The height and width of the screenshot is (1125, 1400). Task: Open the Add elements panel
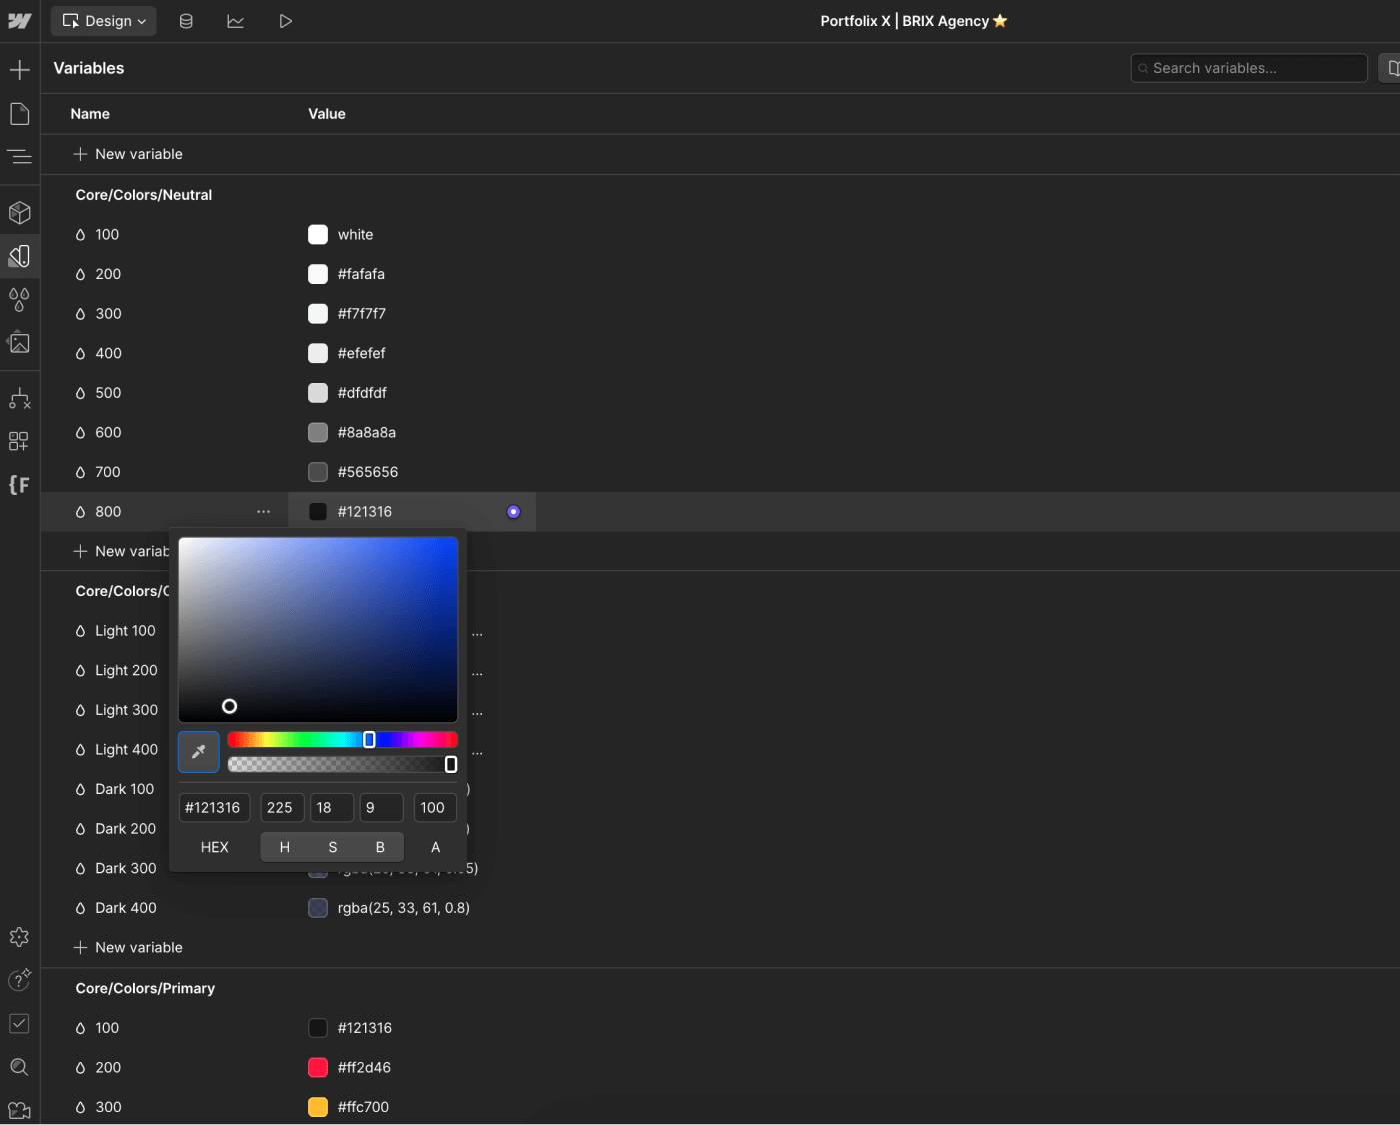pyautogui.click(x=20, y=70)
